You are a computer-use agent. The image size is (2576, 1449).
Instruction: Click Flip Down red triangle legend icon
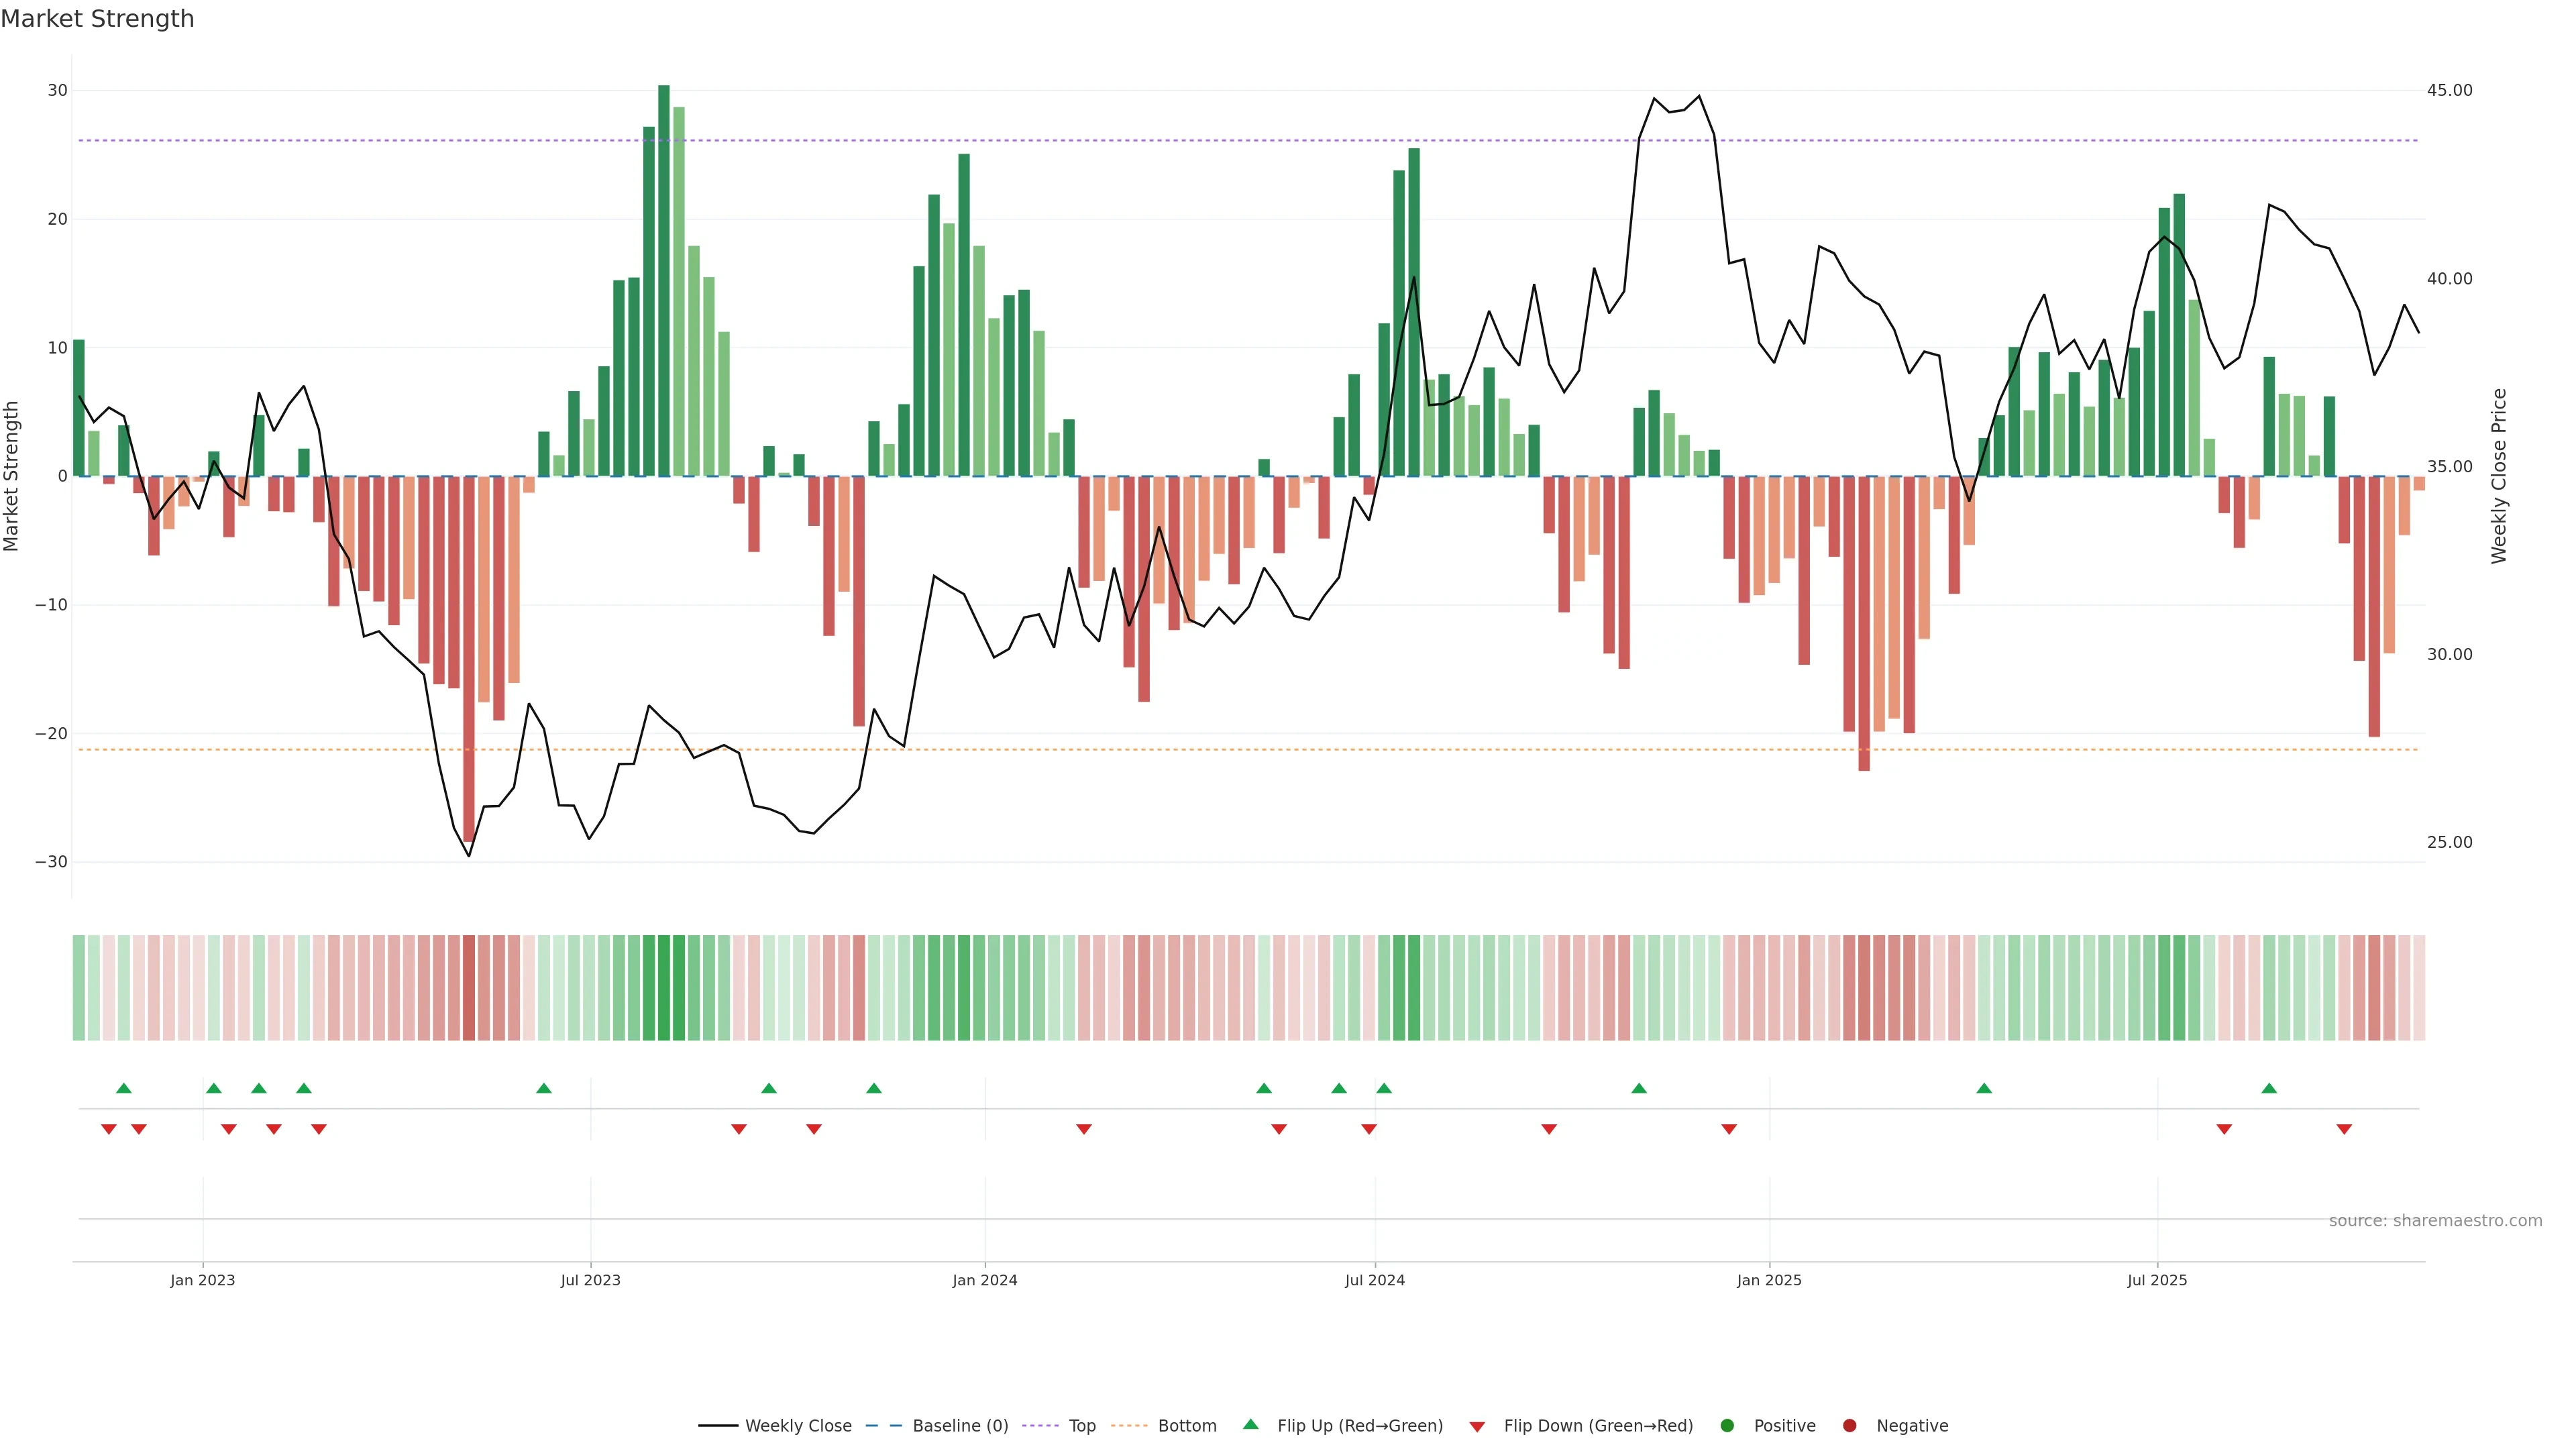1477,1427
